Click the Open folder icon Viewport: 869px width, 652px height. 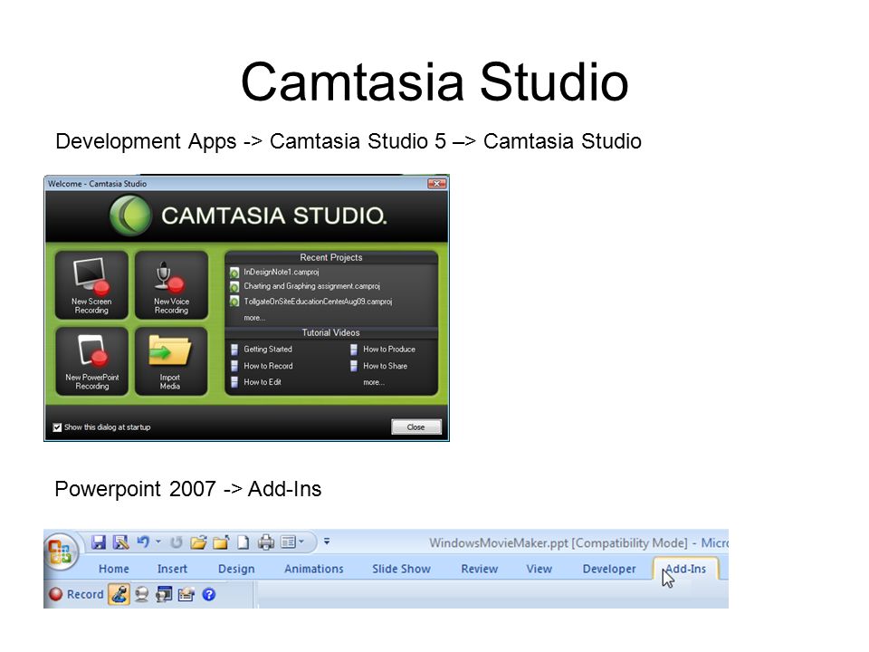pyautogui.click(x=198, y=542)
